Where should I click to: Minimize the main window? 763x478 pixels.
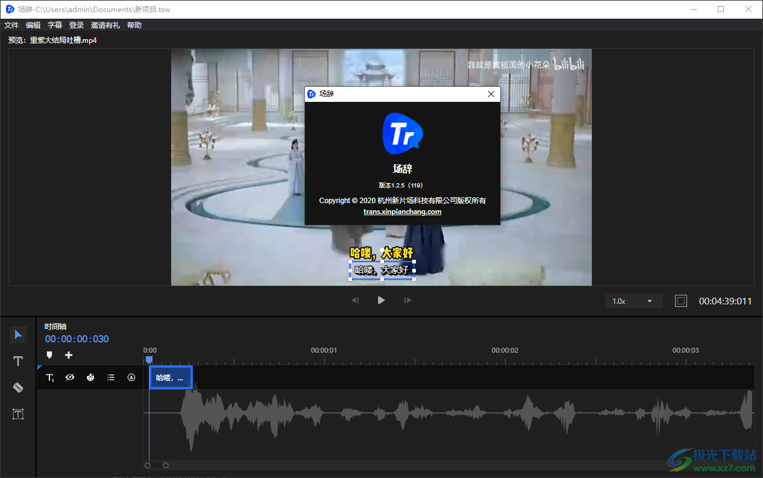click(694, 9)
